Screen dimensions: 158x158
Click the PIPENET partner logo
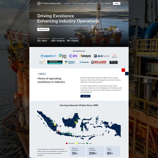tap(71, 62)
